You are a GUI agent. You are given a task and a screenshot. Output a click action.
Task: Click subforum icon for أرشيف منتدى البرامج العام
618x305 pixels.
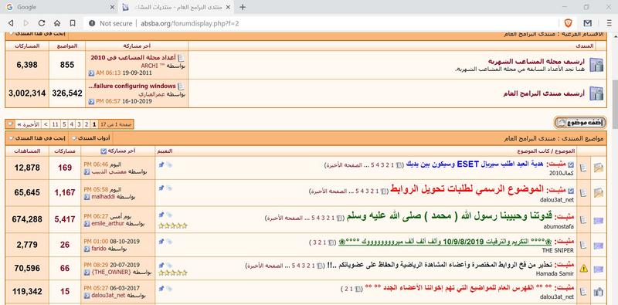click(x=596, y=93)
